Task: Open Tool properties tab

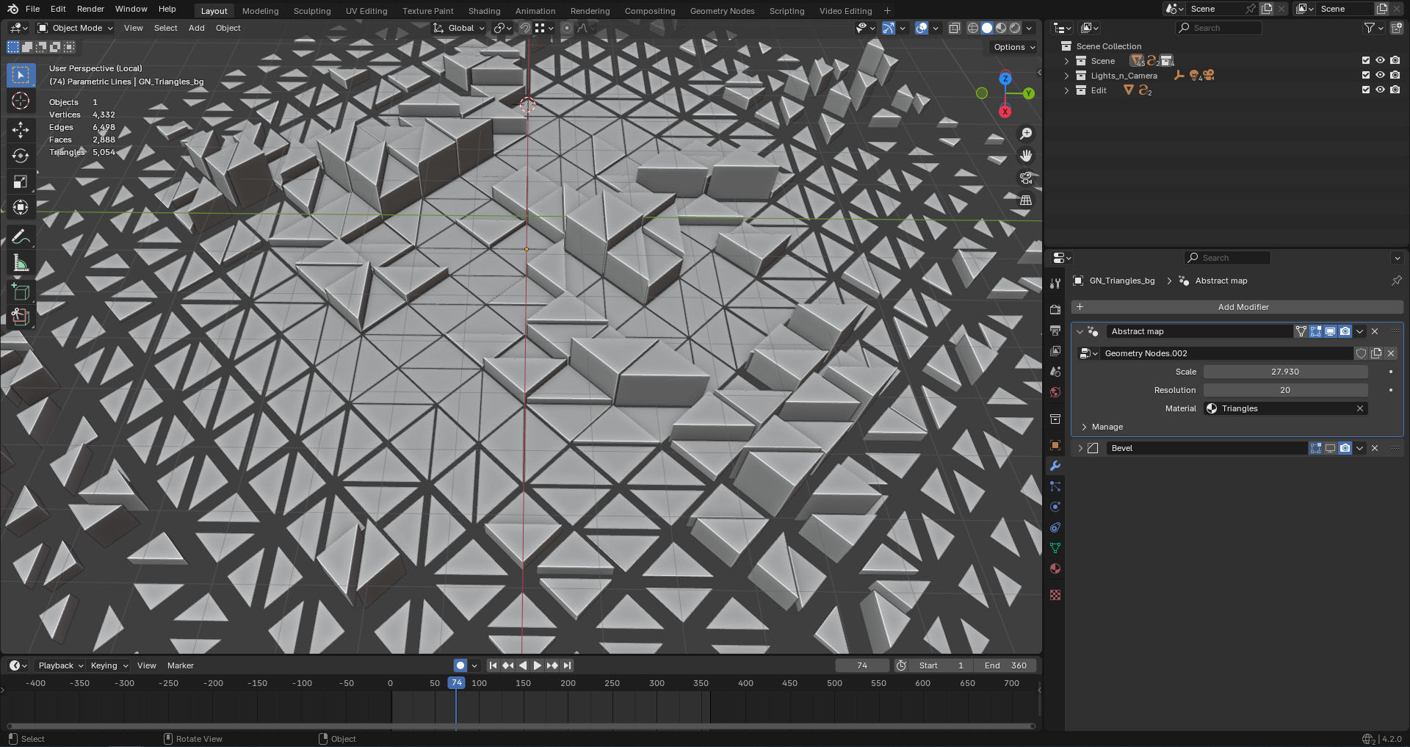Action: tap(1055, 283)
